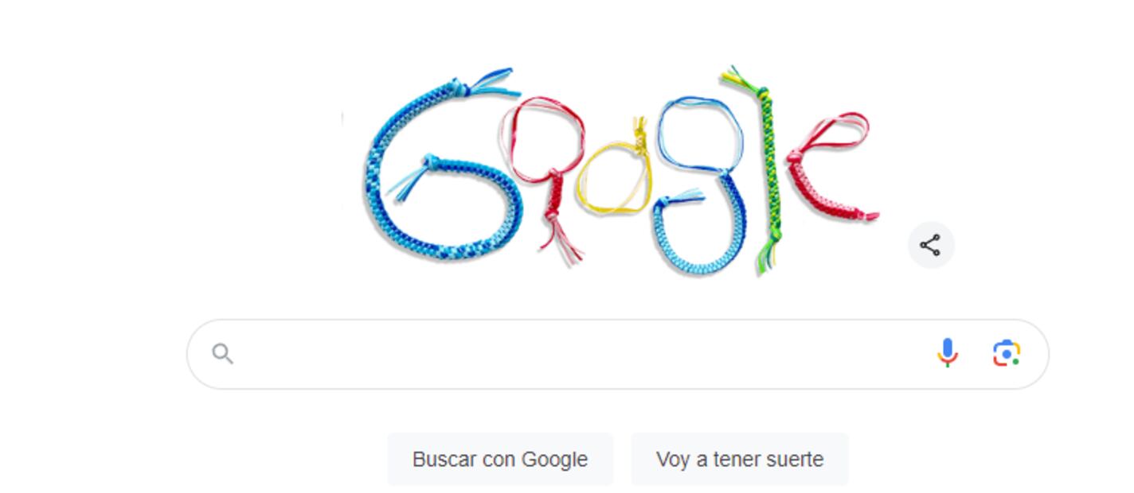Click the Voy a tener suerte button
This screenshot has width=1134, height=493.
(740, 459)
